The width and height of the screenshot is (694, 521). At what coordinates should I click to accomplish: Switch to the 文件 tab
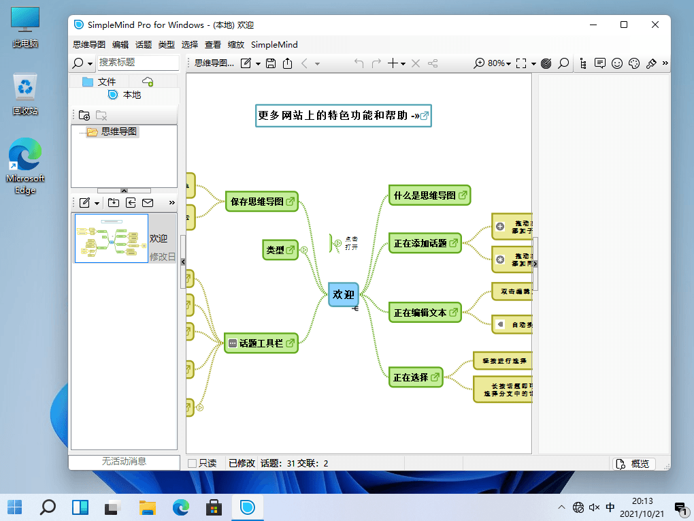pyautogui.click(x=99, y=82)
